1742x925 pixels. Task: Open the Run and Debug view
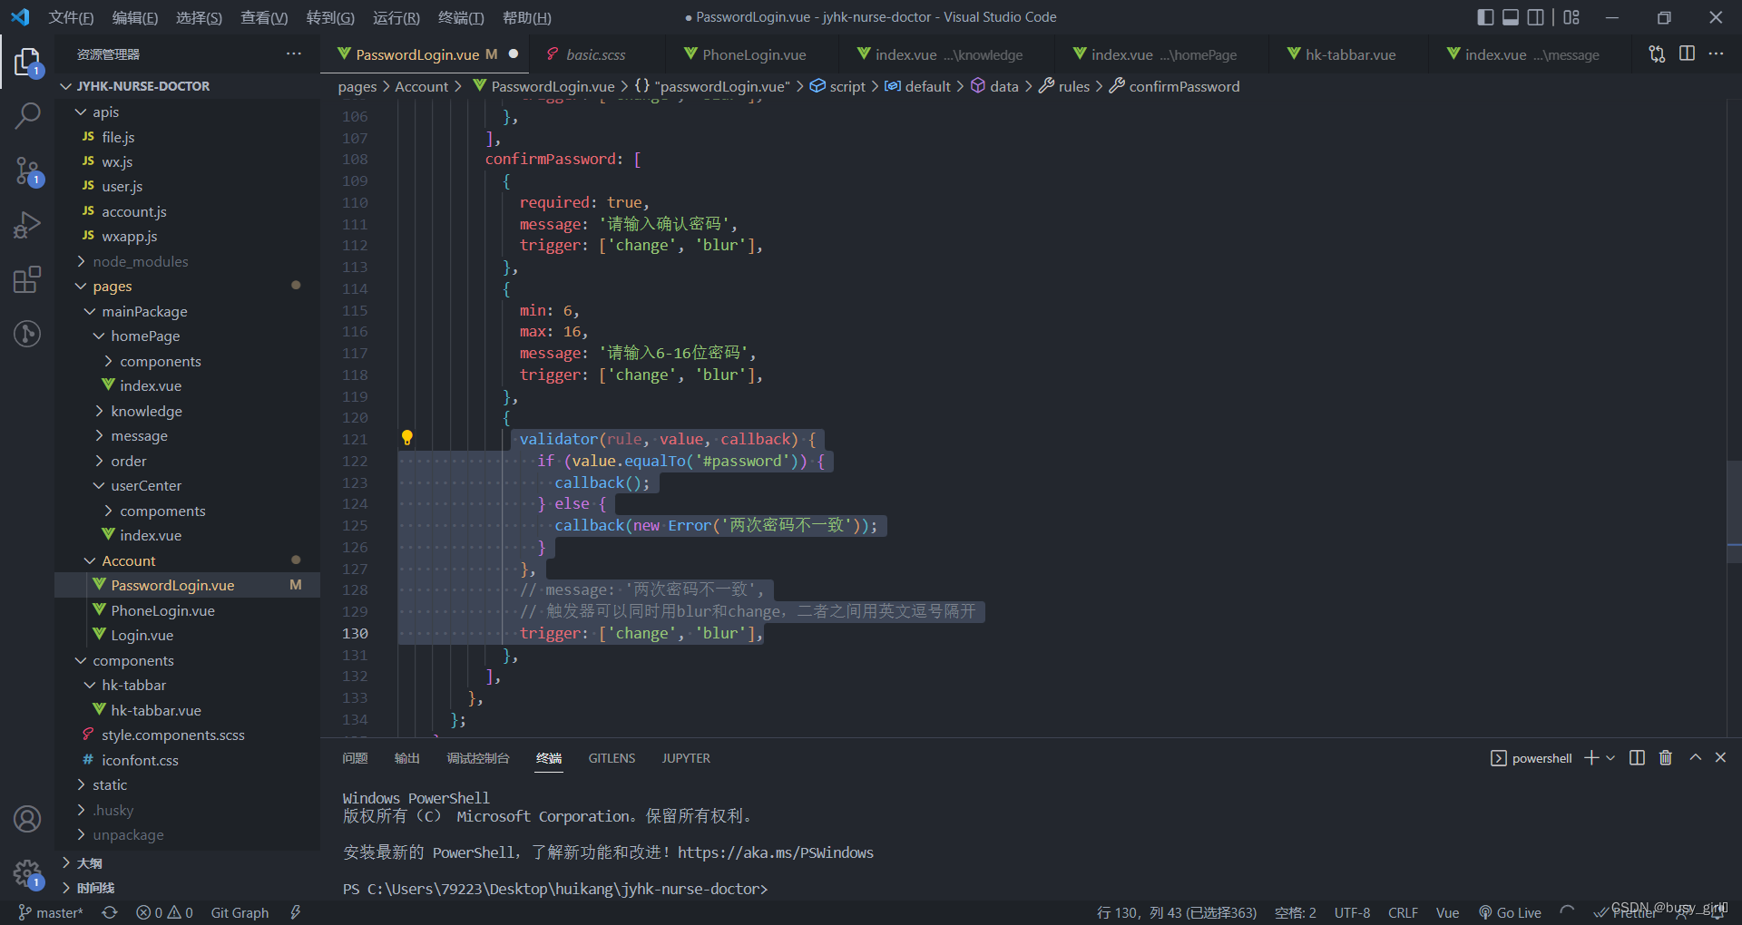click(27, 224)
